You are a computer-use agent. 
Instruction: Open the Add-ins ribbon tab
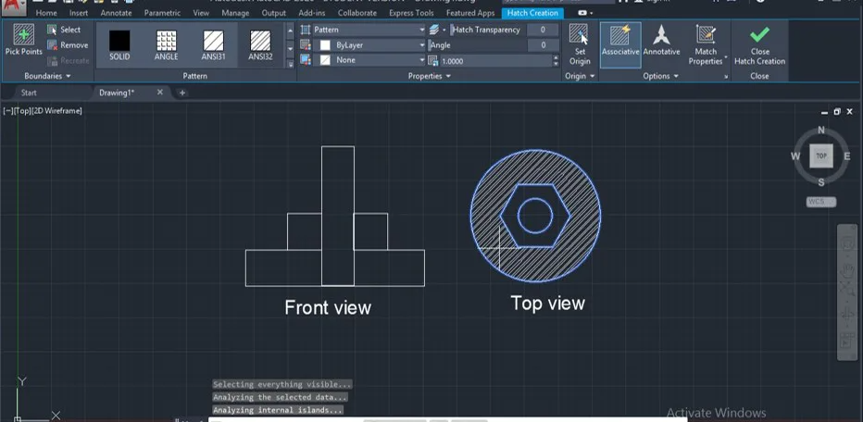point(312,13)
